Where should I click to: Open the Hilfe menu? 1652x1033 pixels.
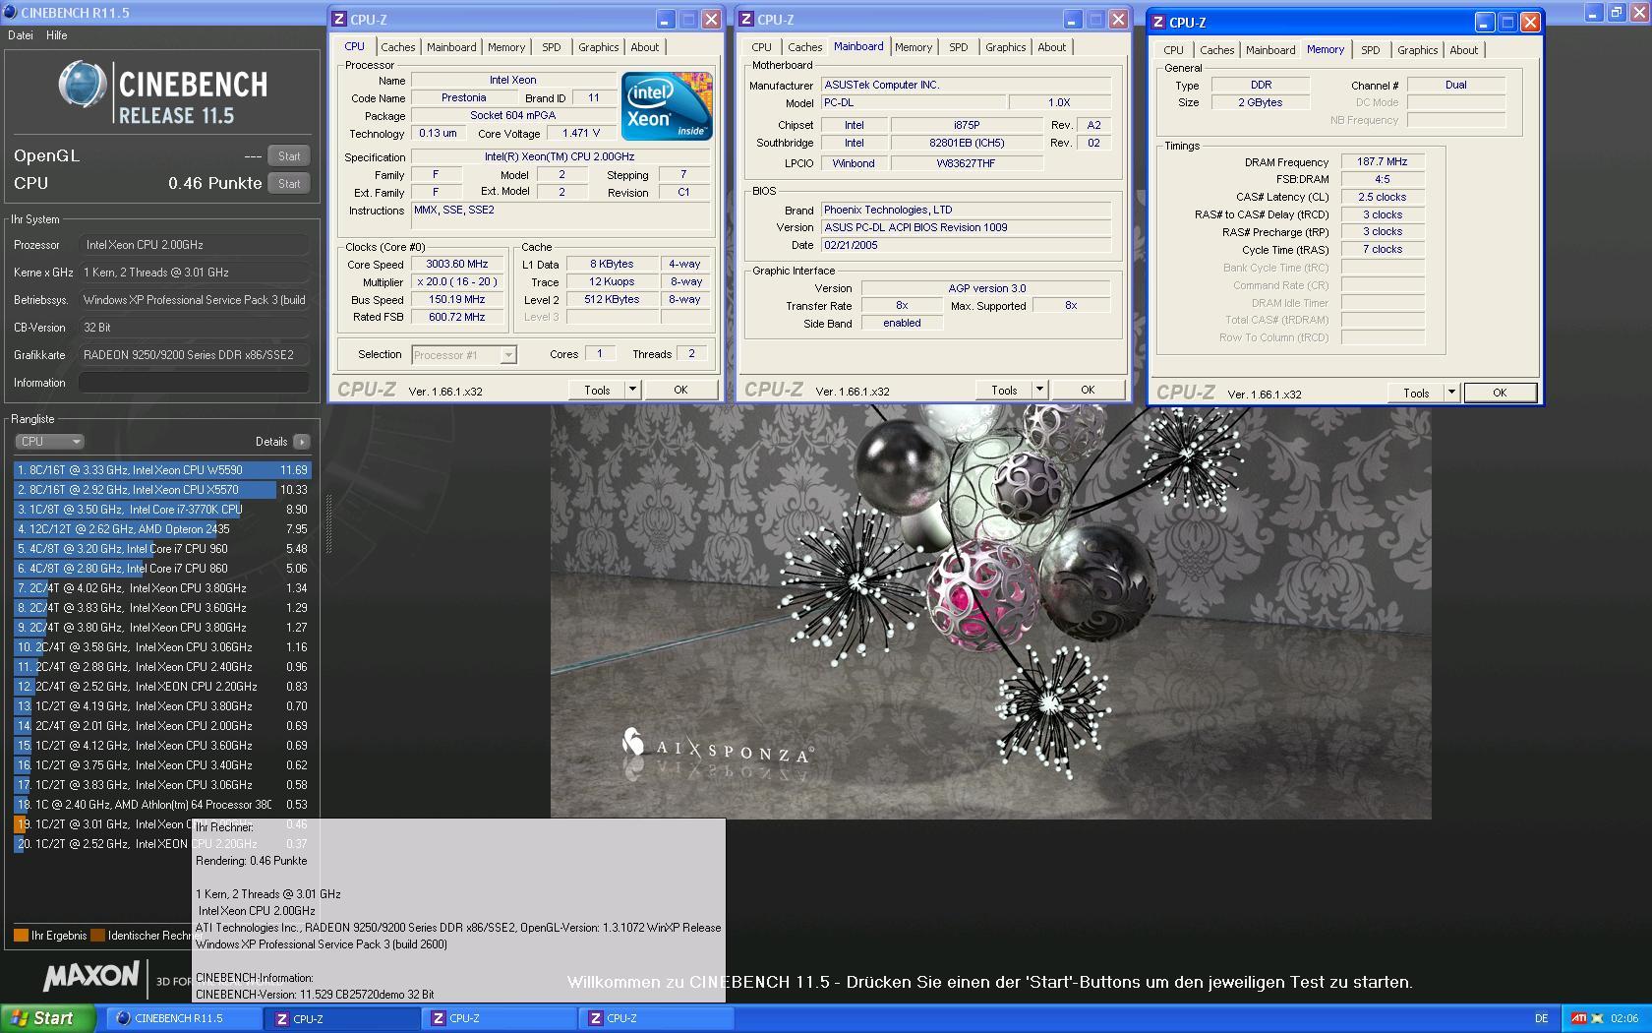pos(57,35)
